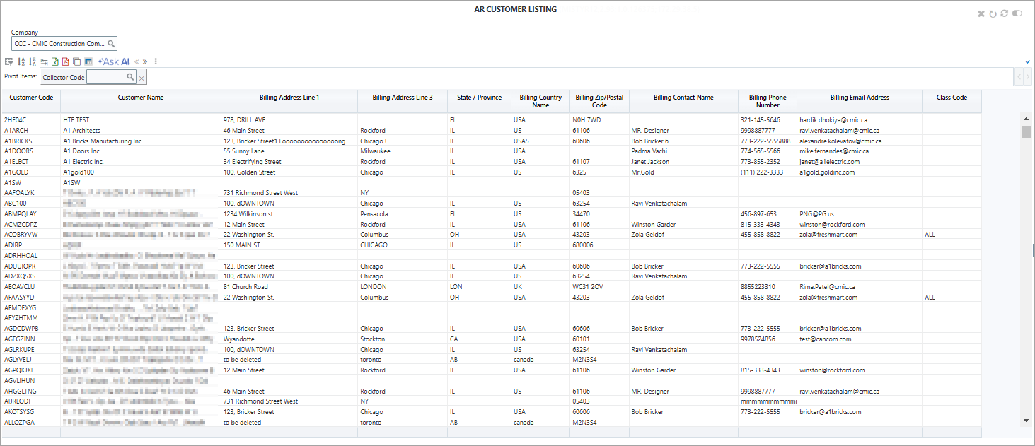This screenshot has height=446, width=1035.
Task: Click the double right chevron in toolbar
Action: [145, 61]
